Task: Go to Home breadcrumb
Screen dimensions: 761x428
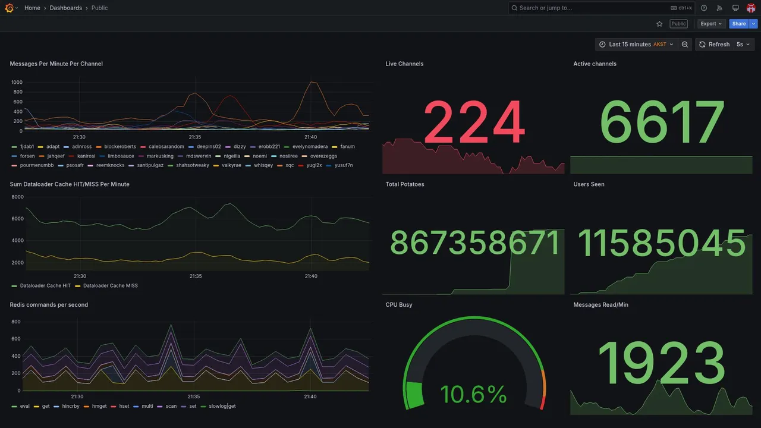Action: (32, 8)
